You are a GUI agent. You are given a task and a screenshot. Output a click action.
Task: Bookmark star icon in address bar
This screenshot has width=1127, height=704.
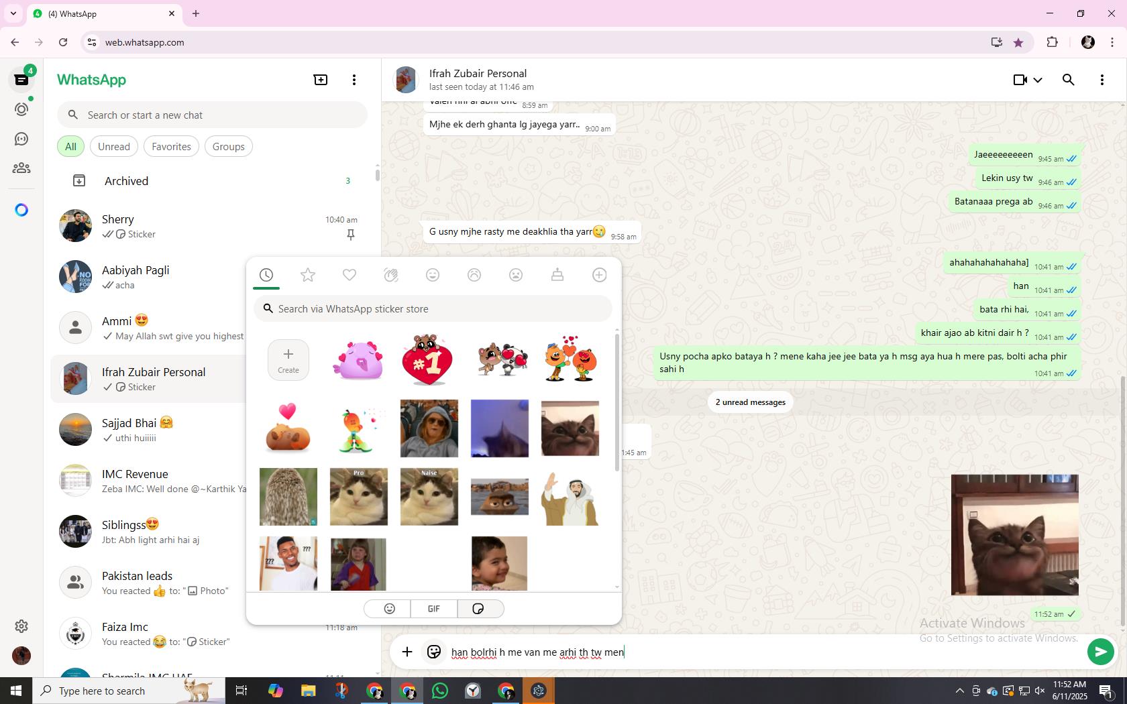pyautogui.click(x=1018, y=42)
